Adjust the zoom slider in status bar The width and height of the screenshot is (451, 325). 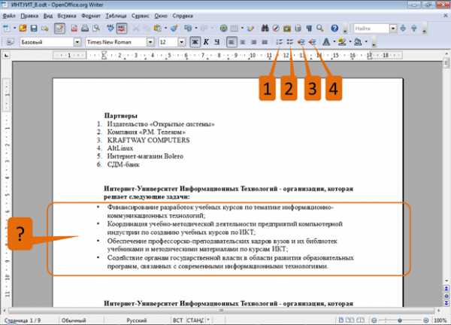(x=400, y=320)
